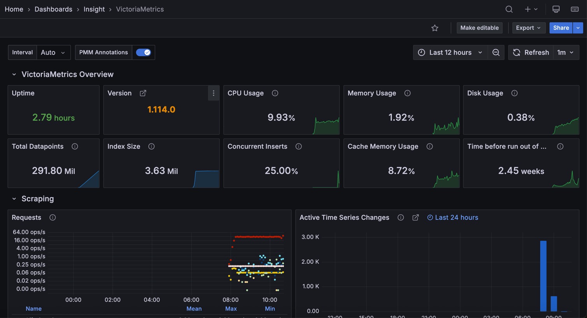Click the search magnifier icon in header
Image resolution: width=587 pixels, height=318 pixels.
click(x=509, y=9)
